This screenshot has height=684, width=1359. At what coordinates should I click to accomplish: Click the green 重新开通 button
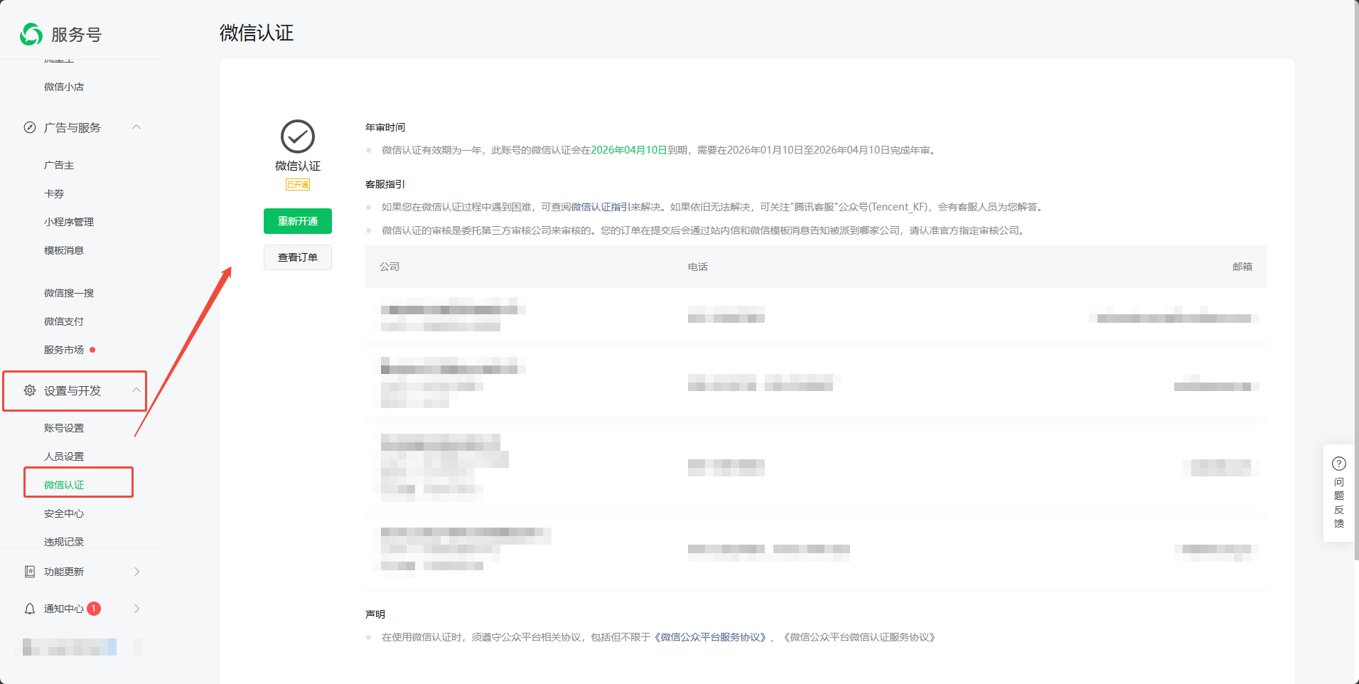(x=298, y=221)
